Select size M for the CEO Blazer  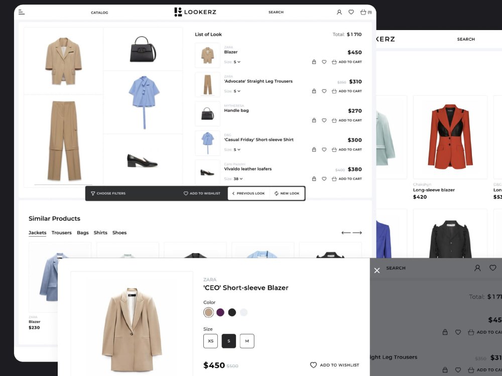pos(247,341)
